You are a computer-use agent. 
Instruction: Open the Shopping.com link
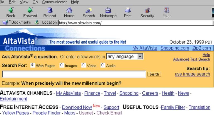(175, 48)
